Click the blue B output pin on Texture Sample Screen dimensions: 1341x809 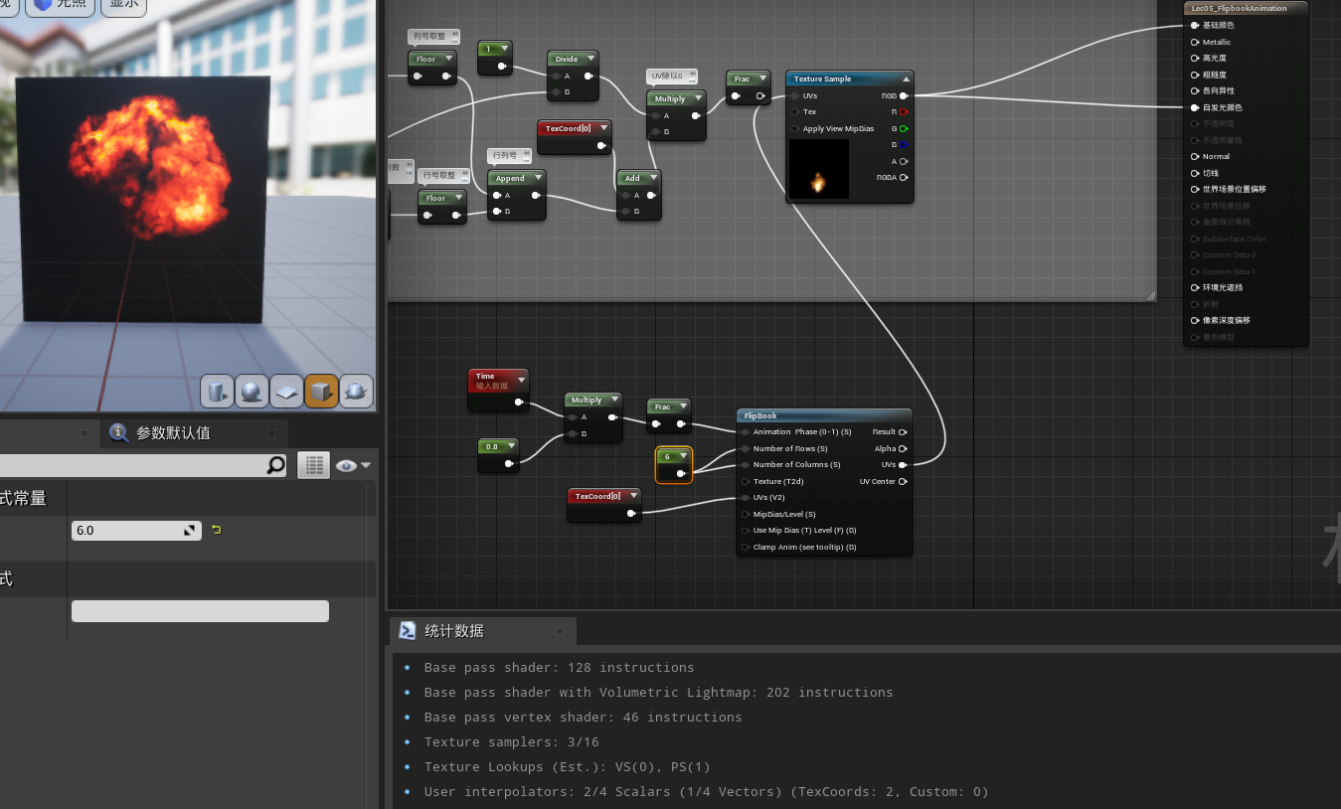point(904,145)
